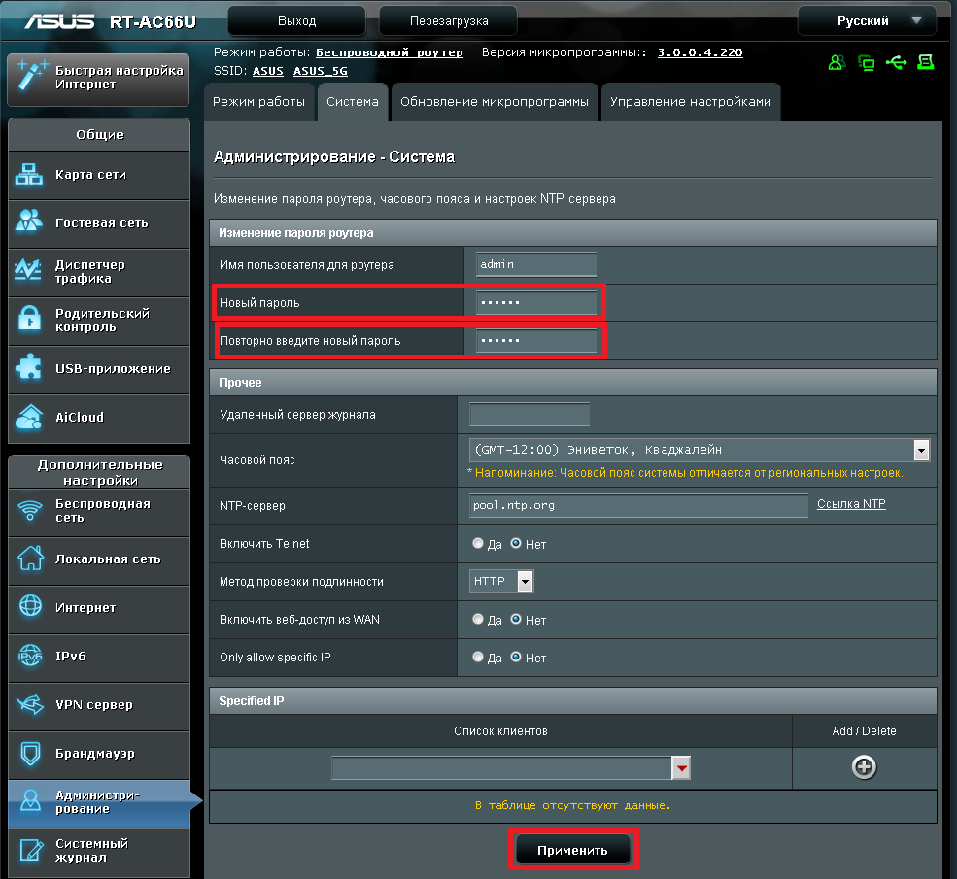This screenshot has height=879, width=957.
Task: Open Гостевая сеть guest network icon
Action: [29, 222]
